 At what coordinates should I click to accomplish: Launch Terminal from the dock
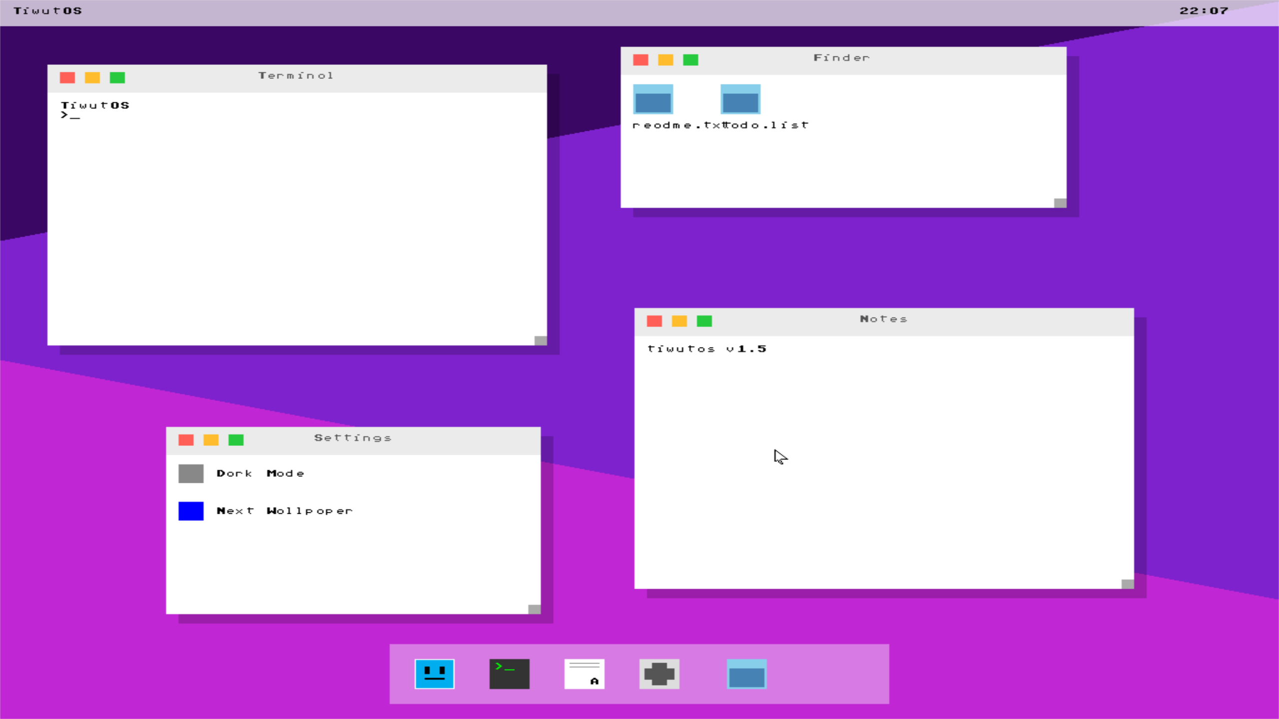tap(509, 674)
